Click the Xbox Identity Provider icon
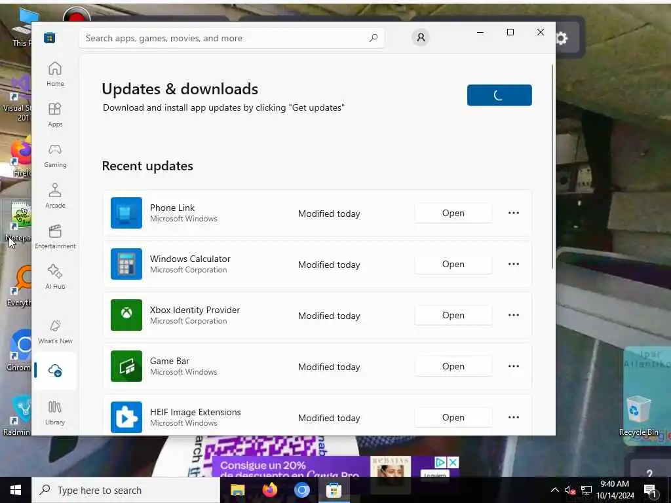Image resolution: width=671 pixels, height=503 pixels. click(126, 315)
